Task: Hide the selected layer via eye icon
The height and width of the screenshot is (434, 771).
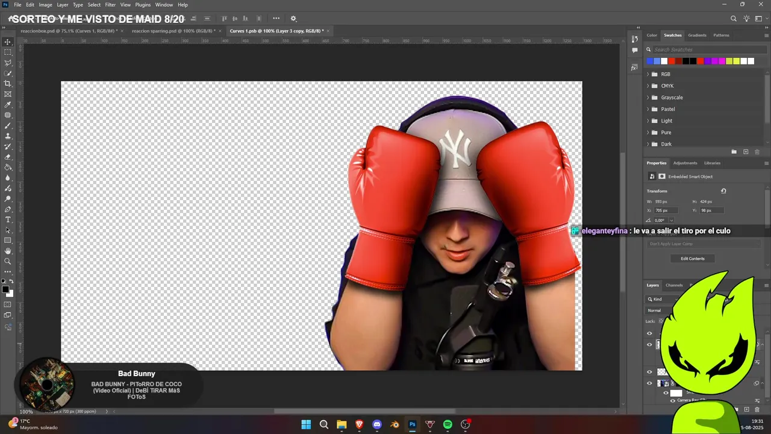Action: [x=649, y=345]
